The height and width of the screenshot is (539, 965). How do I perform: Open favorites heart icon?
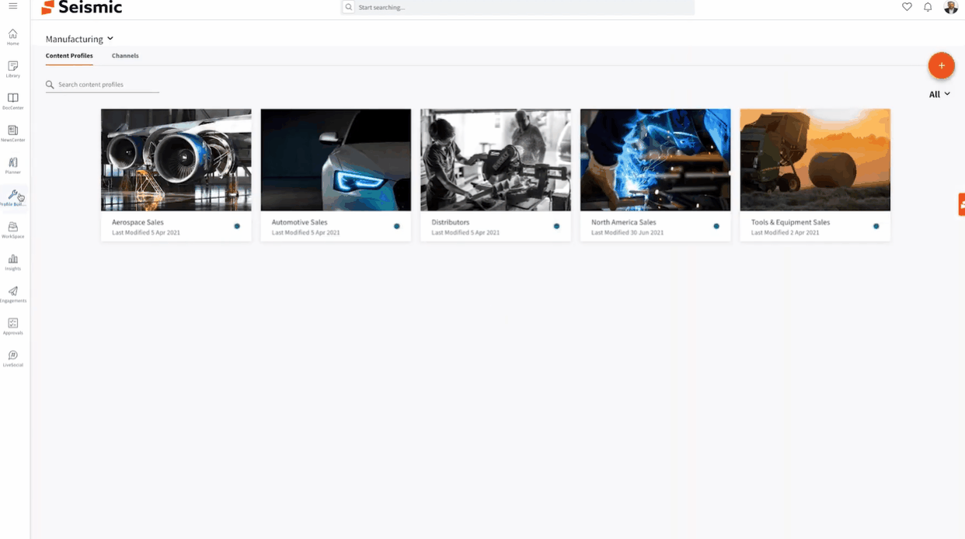point(907,7)
